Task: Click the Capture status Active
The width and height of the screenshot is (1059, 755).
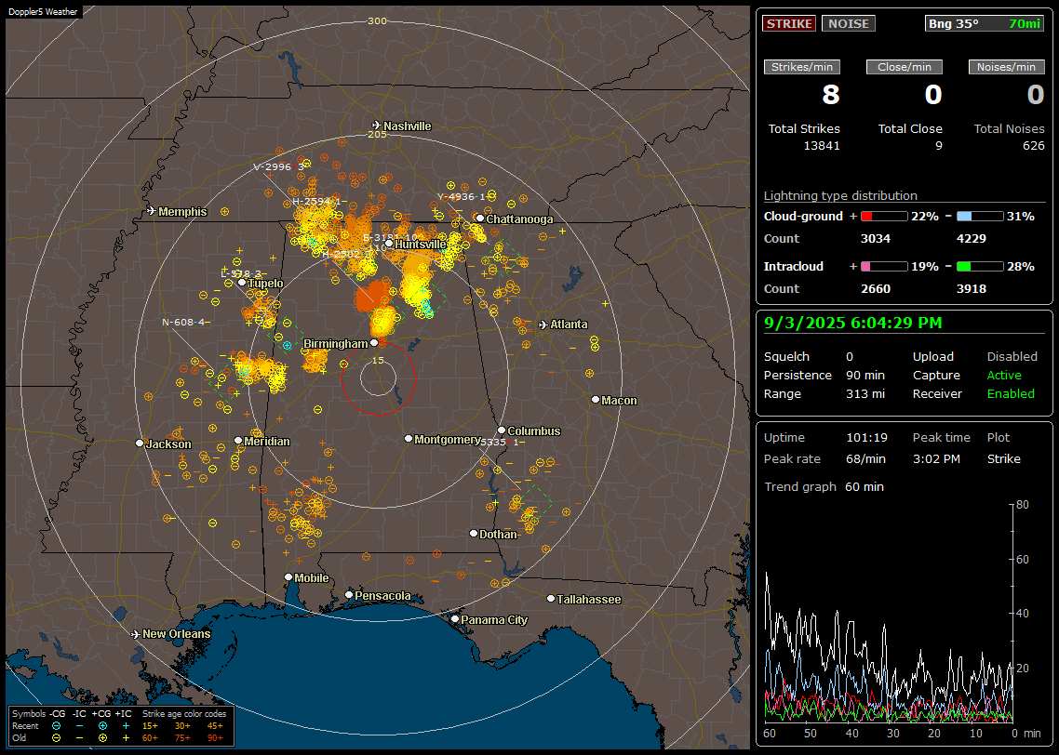Action: [x=1004, y=375]
